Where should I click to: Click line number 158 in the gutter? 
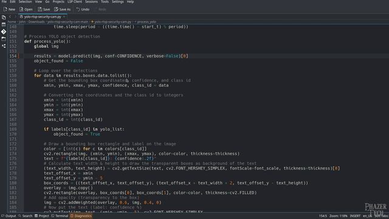pos(13,75)
